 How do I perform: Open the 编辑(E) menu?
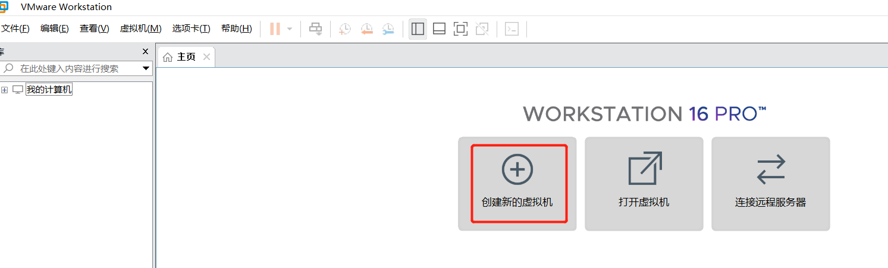[54, 29]
